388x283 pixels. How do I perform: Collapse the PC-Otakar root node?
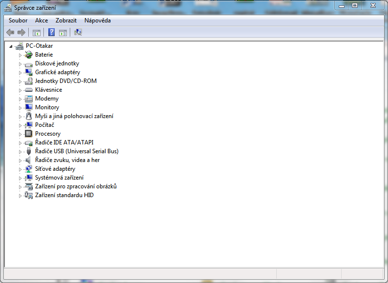pyautogui.click(x=11, y=46)
